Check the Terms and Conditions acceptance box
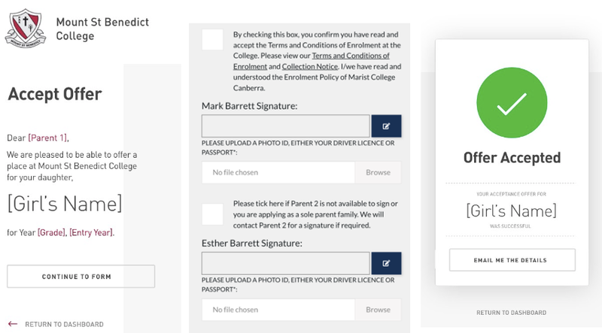The height and width of the screenshot is (333, 602). 212,40
